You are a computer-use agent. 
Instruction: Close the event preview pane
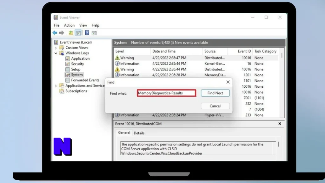click(x=280, y=124)
